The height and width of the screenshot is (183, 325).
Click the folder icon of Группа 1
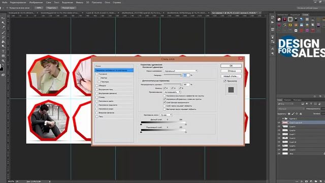(286, 118)
